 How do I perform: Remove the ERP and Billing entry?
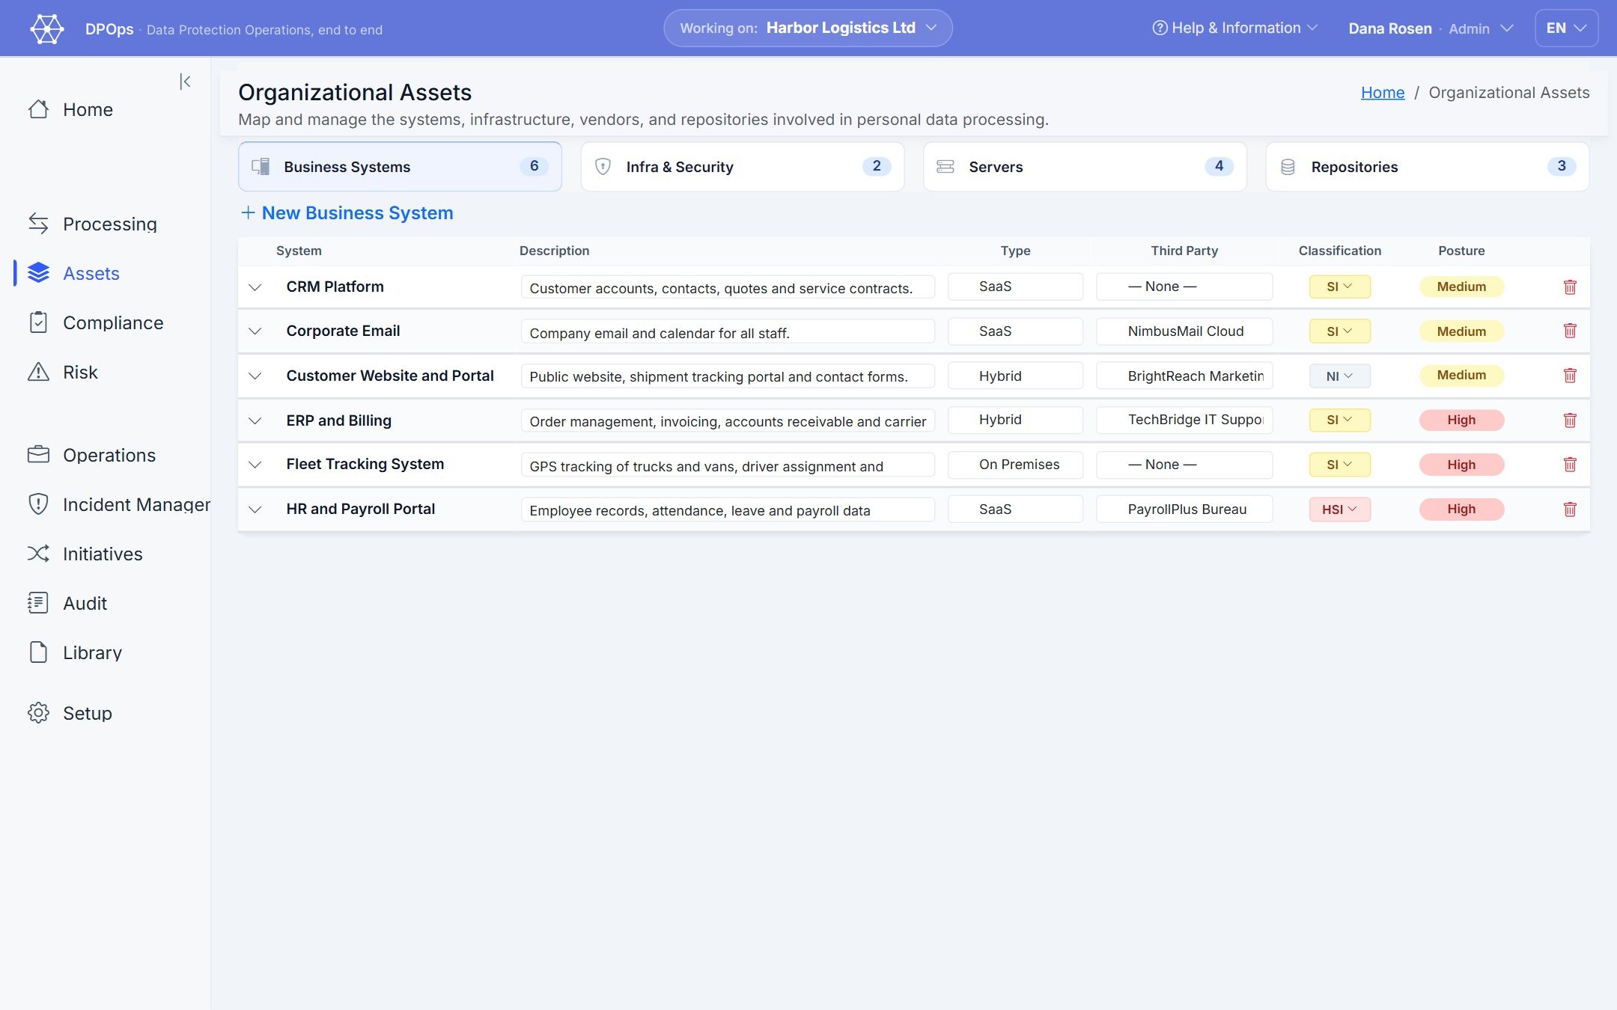pyautogui.click(x=1570, y=420)
